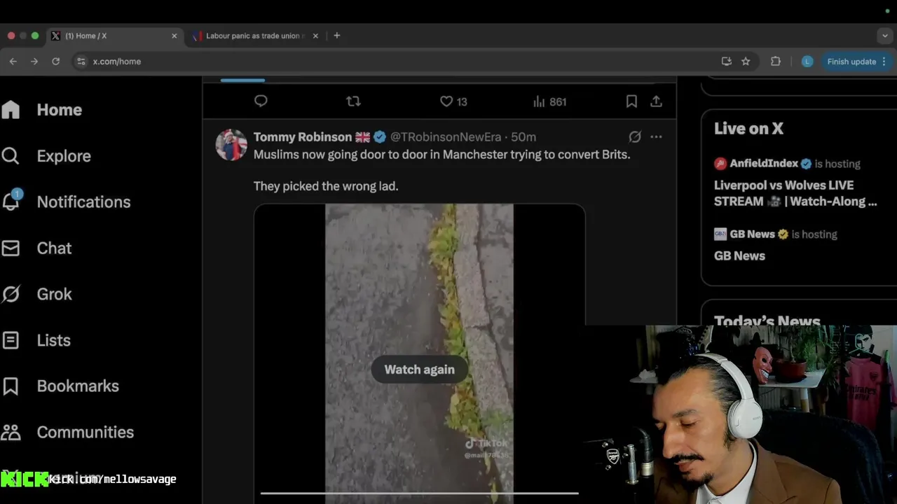Switch to the Home / X tab

pyautogui.click(x=114, y=36)
